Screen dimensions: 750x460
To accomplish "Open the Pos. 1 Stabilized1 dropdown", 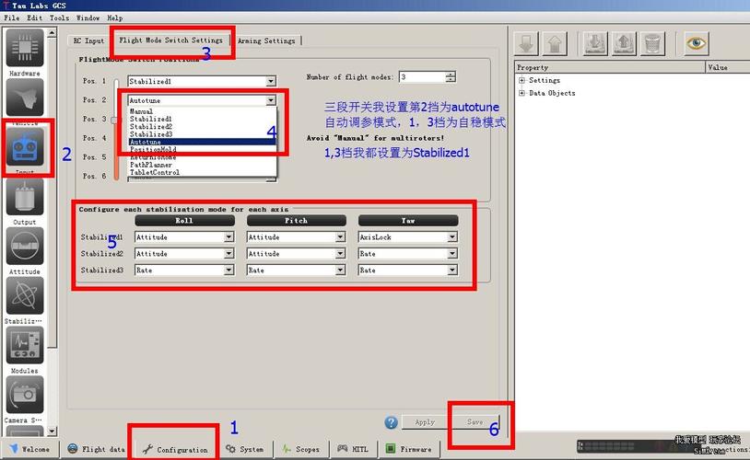I will (202, 81).
